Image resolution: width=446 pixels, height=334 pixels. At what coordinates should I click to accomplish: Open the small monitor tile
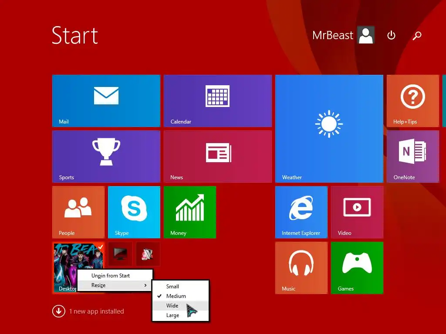(x=120, y=254)
